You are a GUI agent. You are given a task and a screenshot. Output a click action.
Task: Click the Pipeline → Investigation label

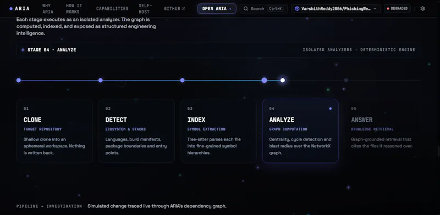click(x=49, y=206)
